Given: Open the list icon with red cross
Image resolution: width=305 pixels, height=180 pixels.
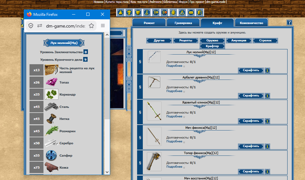Looking at the screenshot, I should pyautogui.click(x=164, y=13).
